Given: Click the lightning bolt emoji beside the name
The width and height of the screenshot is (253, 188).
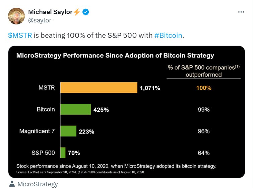Looking at the screenshot, I should coord(77,12).
